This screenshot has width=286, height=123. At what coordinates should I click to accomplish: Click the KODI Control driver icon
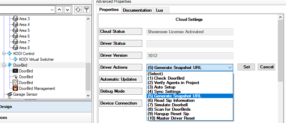[x=10, y=54]
